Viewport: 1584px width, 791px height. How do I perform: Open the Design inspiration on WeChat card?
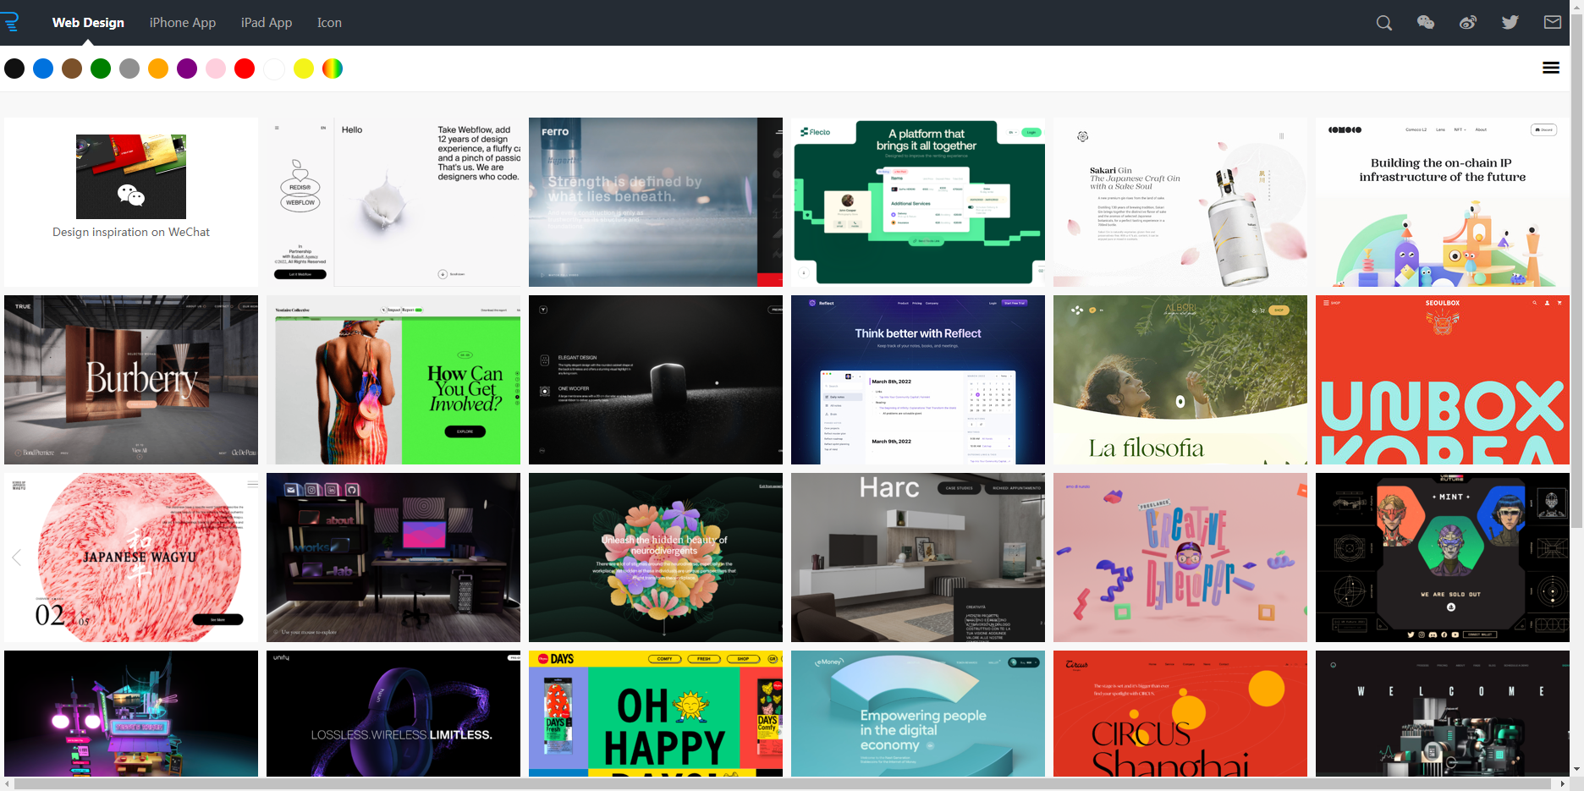131,202
